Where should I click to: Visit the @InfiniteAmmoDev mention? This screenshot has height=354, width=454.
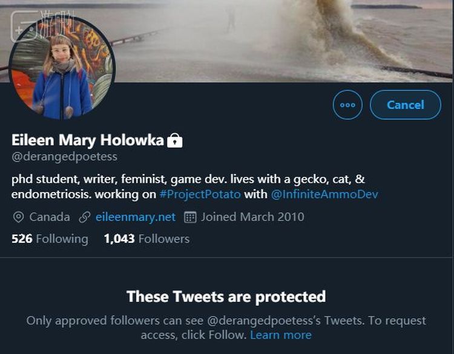[324, 194]
